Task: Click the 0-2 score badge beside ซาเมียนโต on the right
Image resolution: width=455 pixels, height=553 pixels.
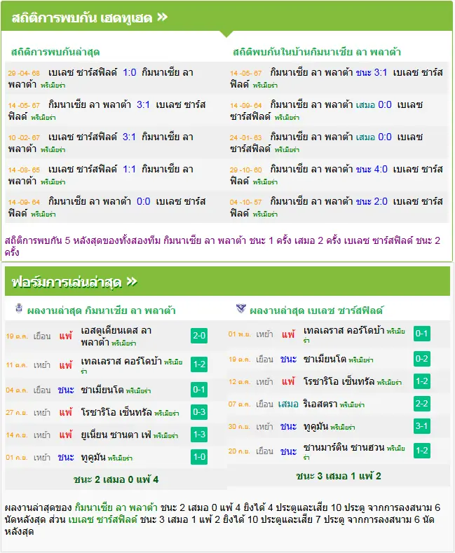Action: click(x=422, y=359)
